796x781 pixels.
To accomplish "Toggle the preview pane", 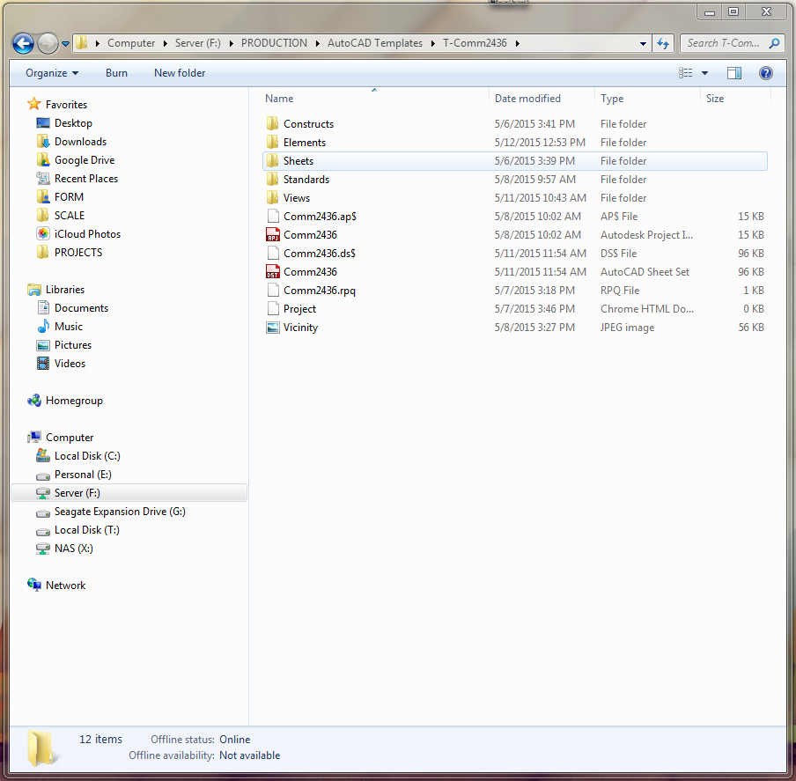I will coord(735,72).
